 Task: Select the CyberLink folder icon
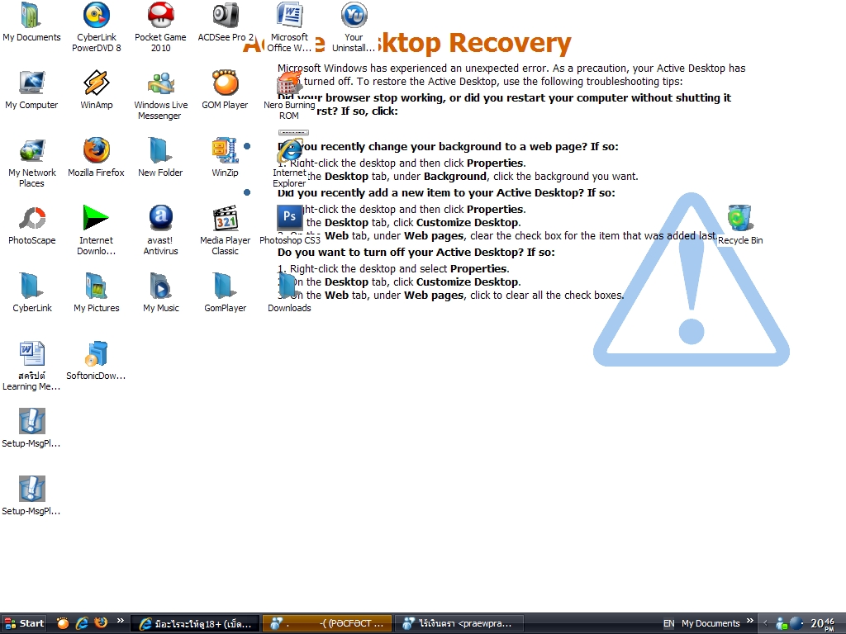point(31,293)
